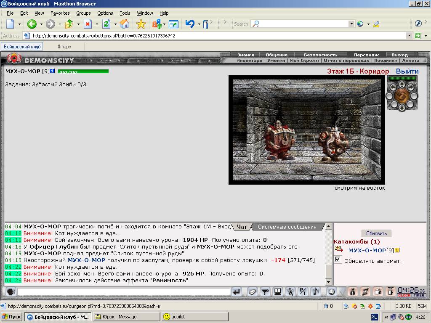Image resolution: width=431 pixels, height=323 pixels.
Task: Click the speaking head icon left of chat input
Action: coord(11,292)
